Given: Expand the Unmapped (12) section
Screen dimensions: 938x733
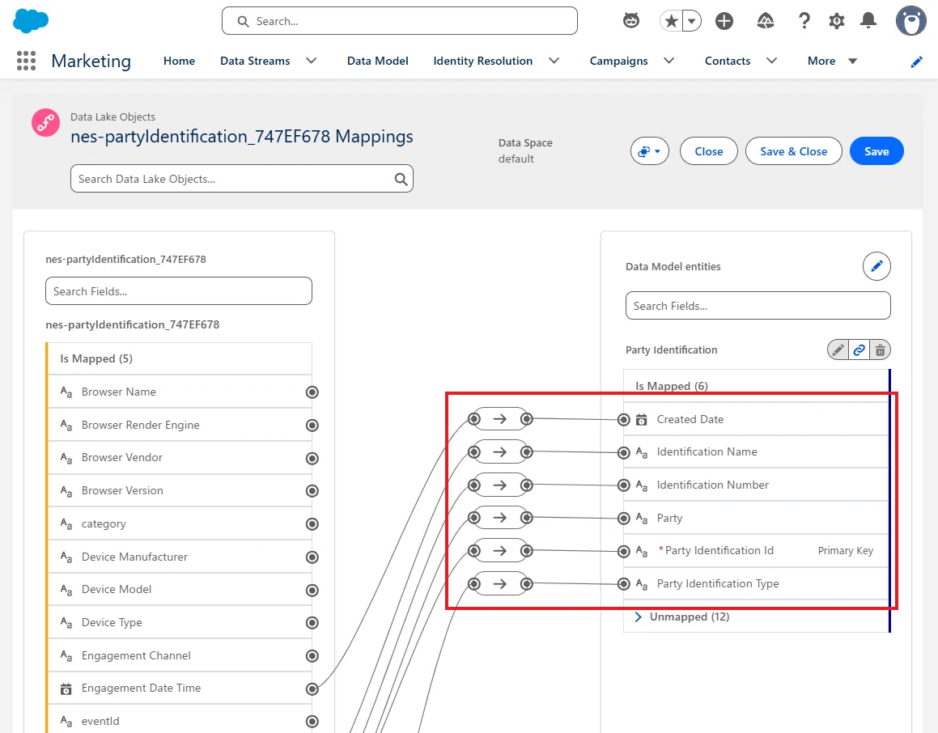Looking at the screenshot, I should [638, 616].
